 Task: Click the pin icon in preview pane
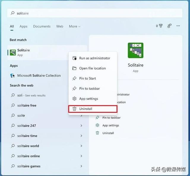(x=97, y=117)
